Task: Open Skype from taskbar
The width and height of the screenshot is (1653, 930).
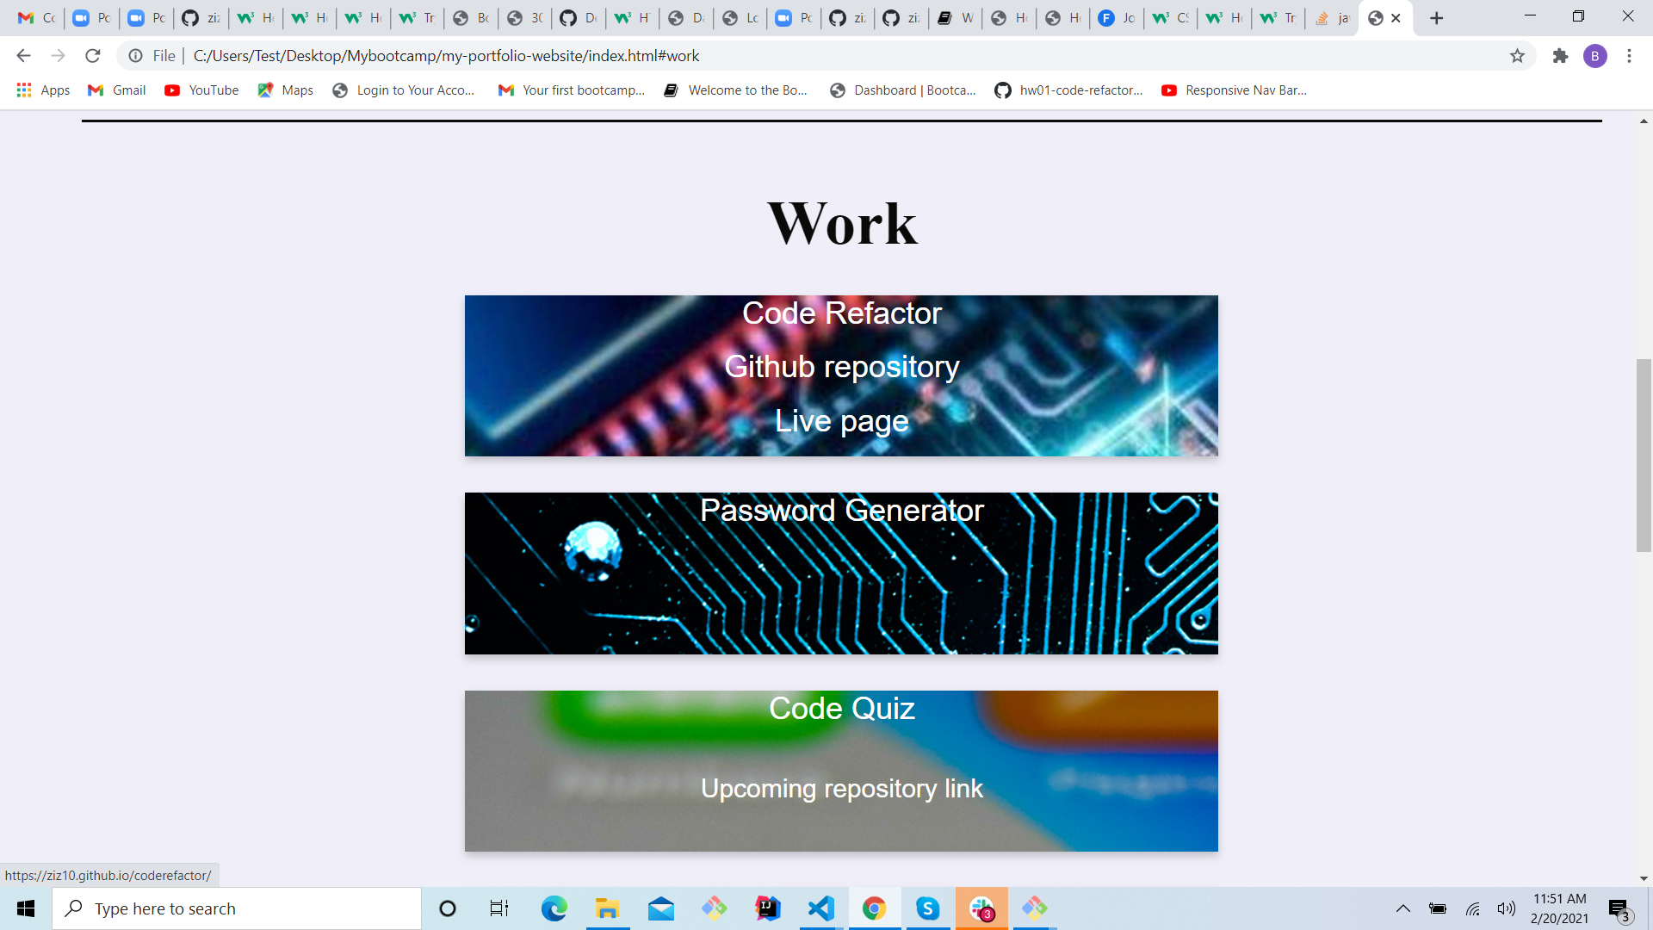Action: click(927, 908)
